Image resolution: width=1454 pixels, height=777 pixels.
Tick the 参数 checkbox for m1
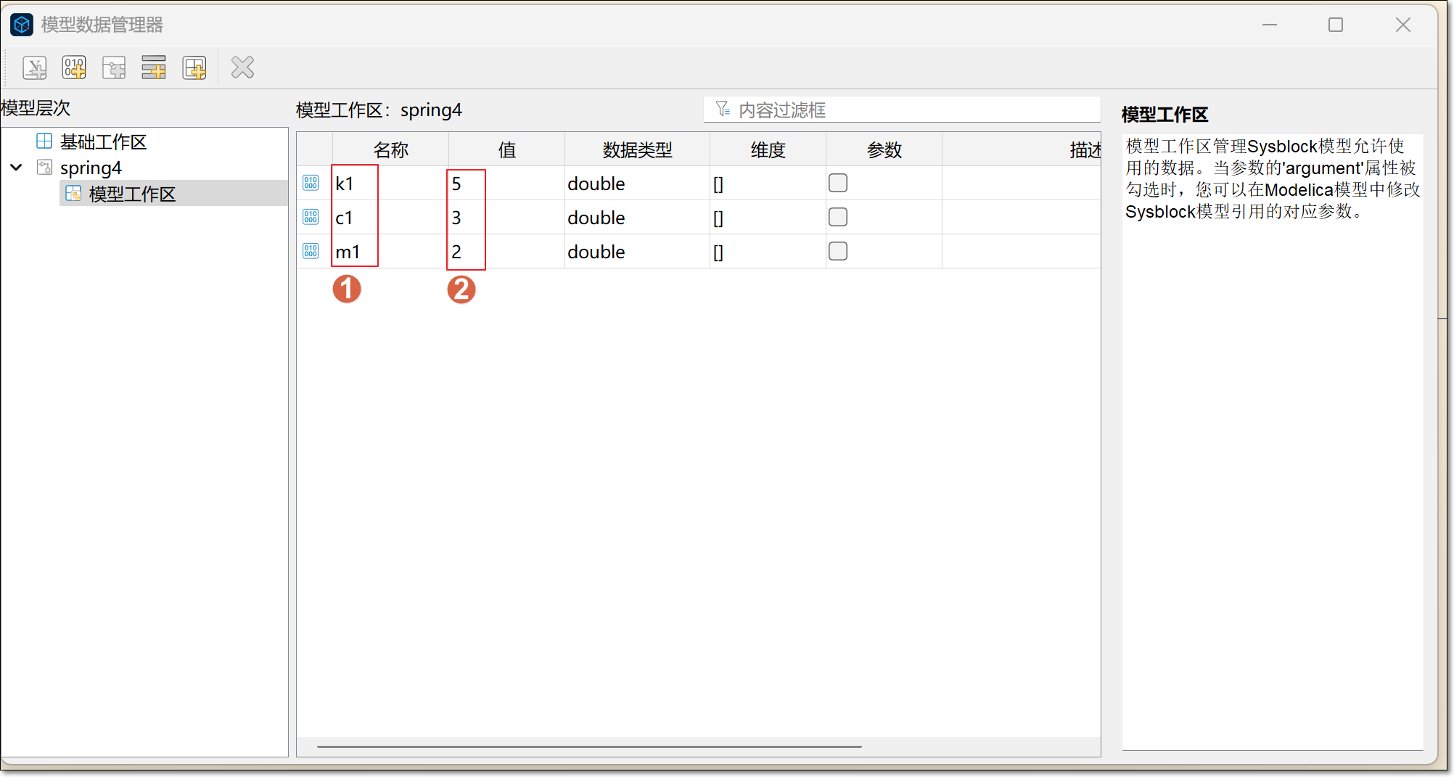click(x=838, y=251)
